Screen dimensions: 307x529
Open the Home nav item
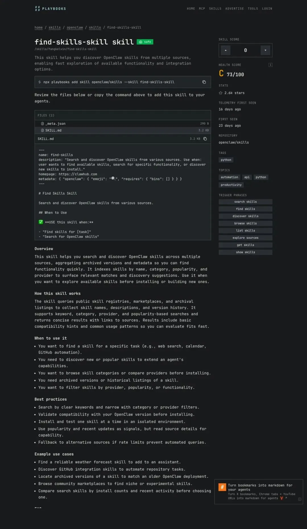[191, 9]
